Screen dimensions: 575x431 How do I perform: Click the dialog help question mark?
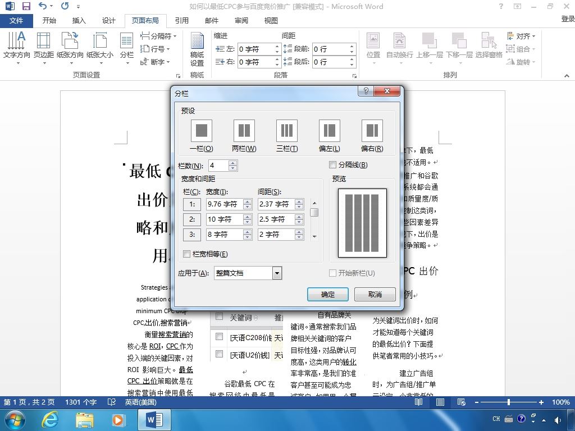pos(366,91)
